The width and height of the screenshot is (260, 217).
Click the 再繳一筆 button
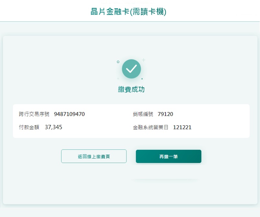pos(169,156)
